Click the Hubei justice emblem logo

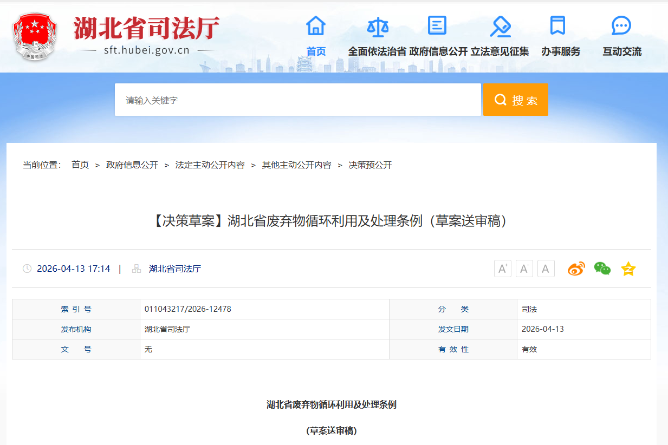pos(35,36)
